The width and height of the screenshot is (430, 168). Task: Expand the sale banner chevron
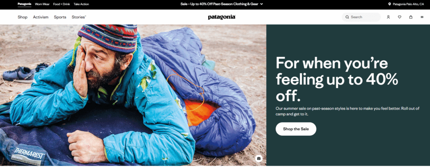coord(261,4)
